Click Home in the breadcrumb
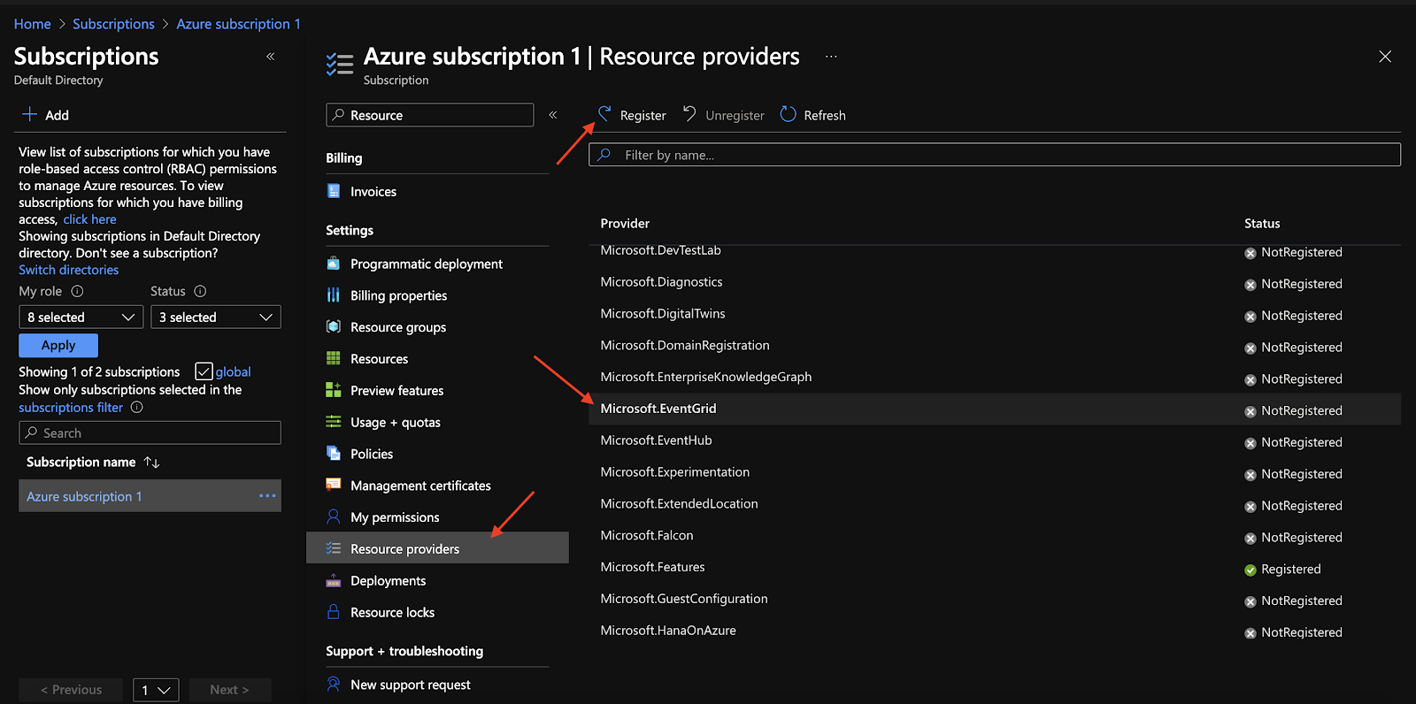 click(x=33, y=24)
